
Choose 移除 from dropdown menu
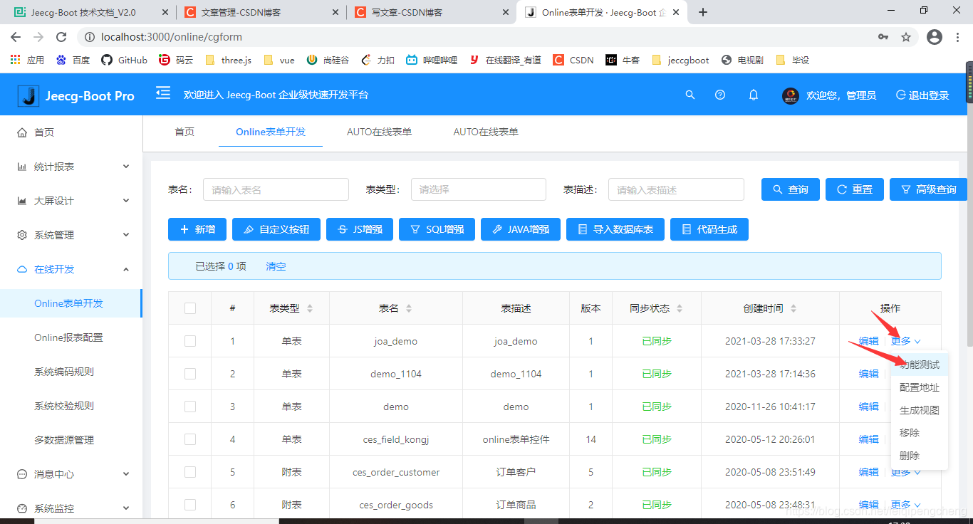coord(920,433)
